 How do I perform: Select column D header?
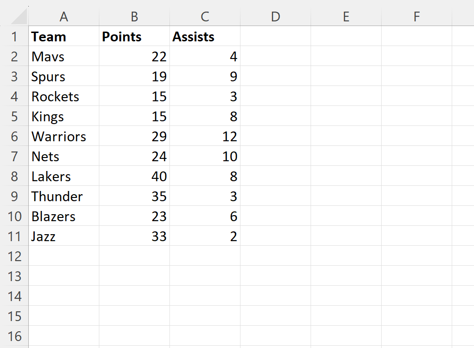pos(275,17)
